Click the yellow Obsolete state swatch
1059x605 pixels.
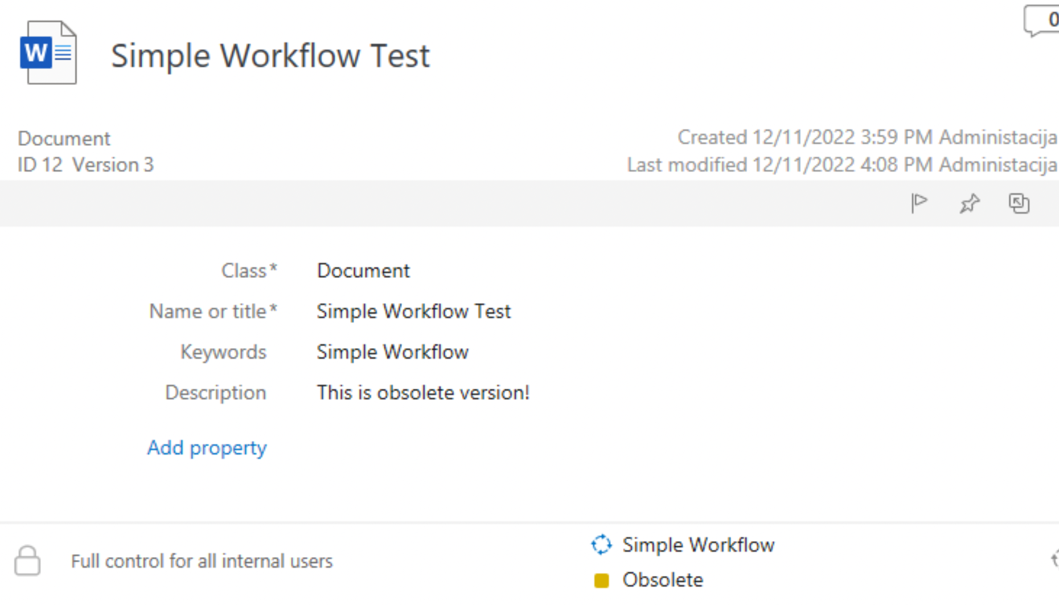tap(601, 580)
